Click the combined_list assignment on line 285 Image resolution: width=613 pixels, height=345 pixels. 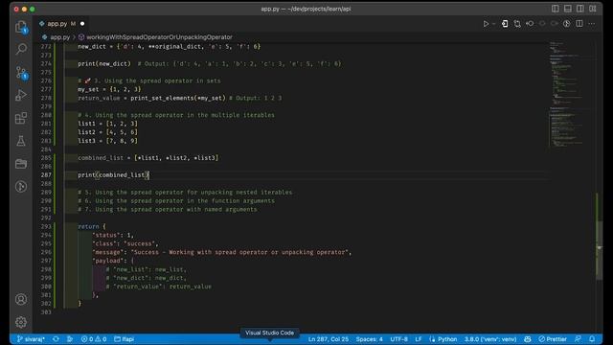[x=148, y=158]
